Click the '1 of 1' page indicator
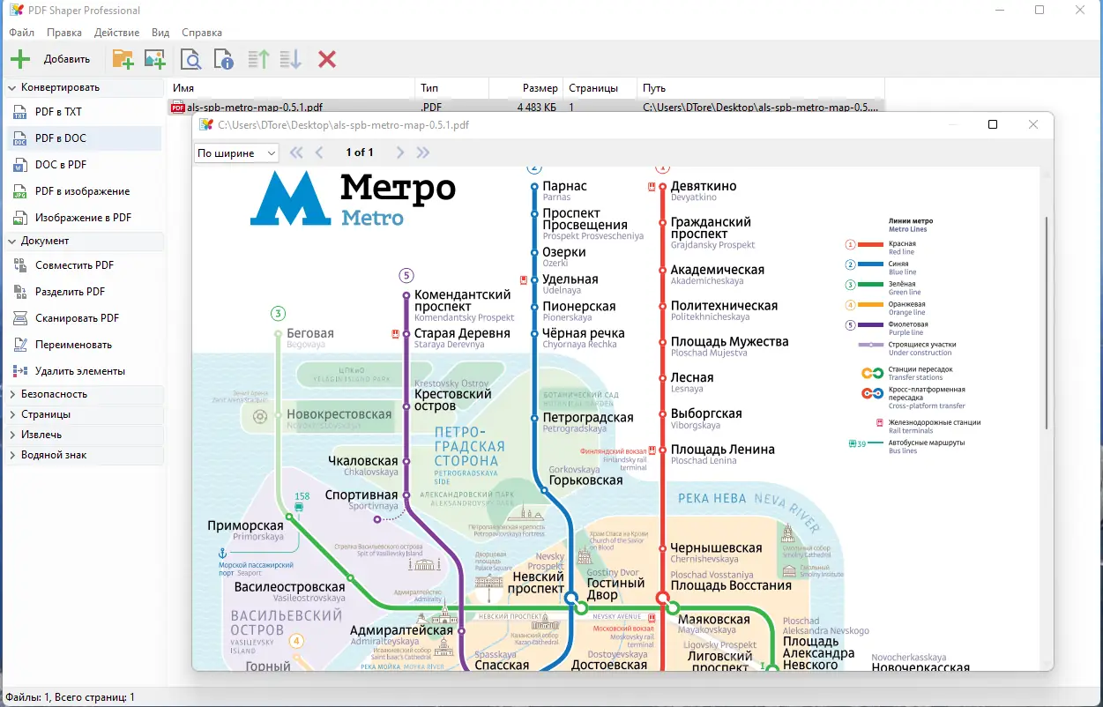 [359, 153]
